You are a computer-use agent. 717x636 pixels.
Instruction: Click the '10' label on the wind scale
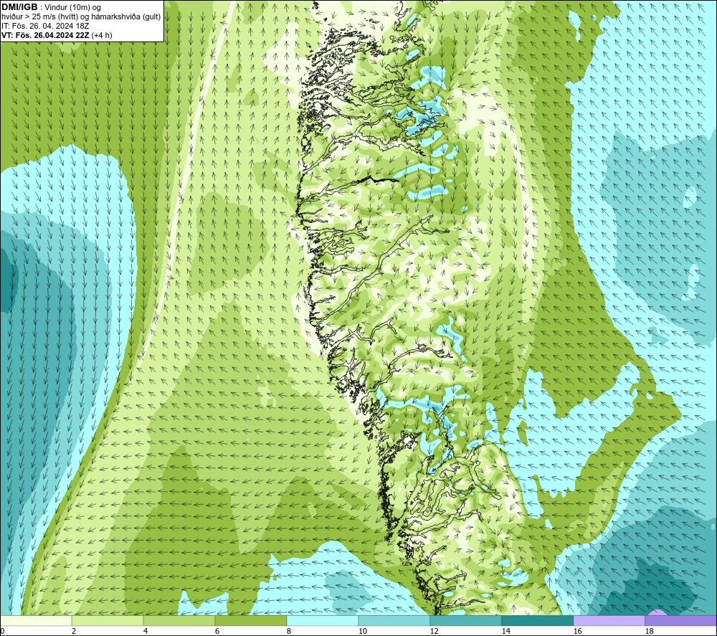pos(362,631)
